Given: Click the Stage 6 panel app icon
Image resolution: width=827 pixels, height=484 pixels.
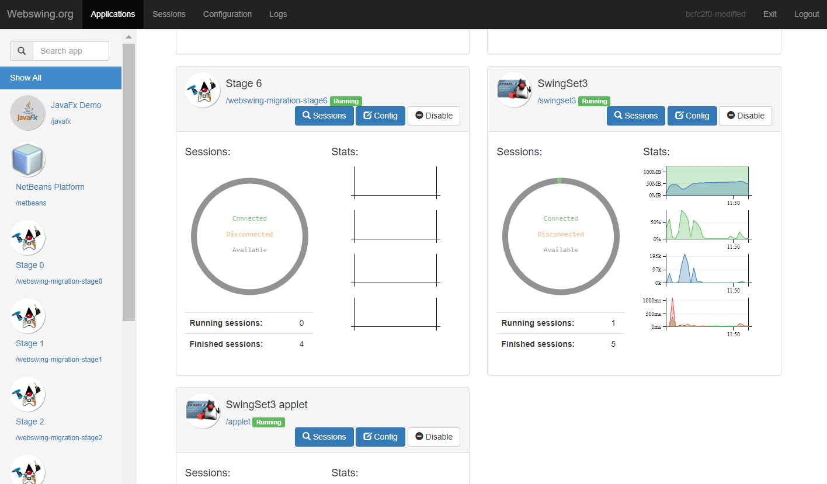Looking at the screenshot, I should pos(203,90).
